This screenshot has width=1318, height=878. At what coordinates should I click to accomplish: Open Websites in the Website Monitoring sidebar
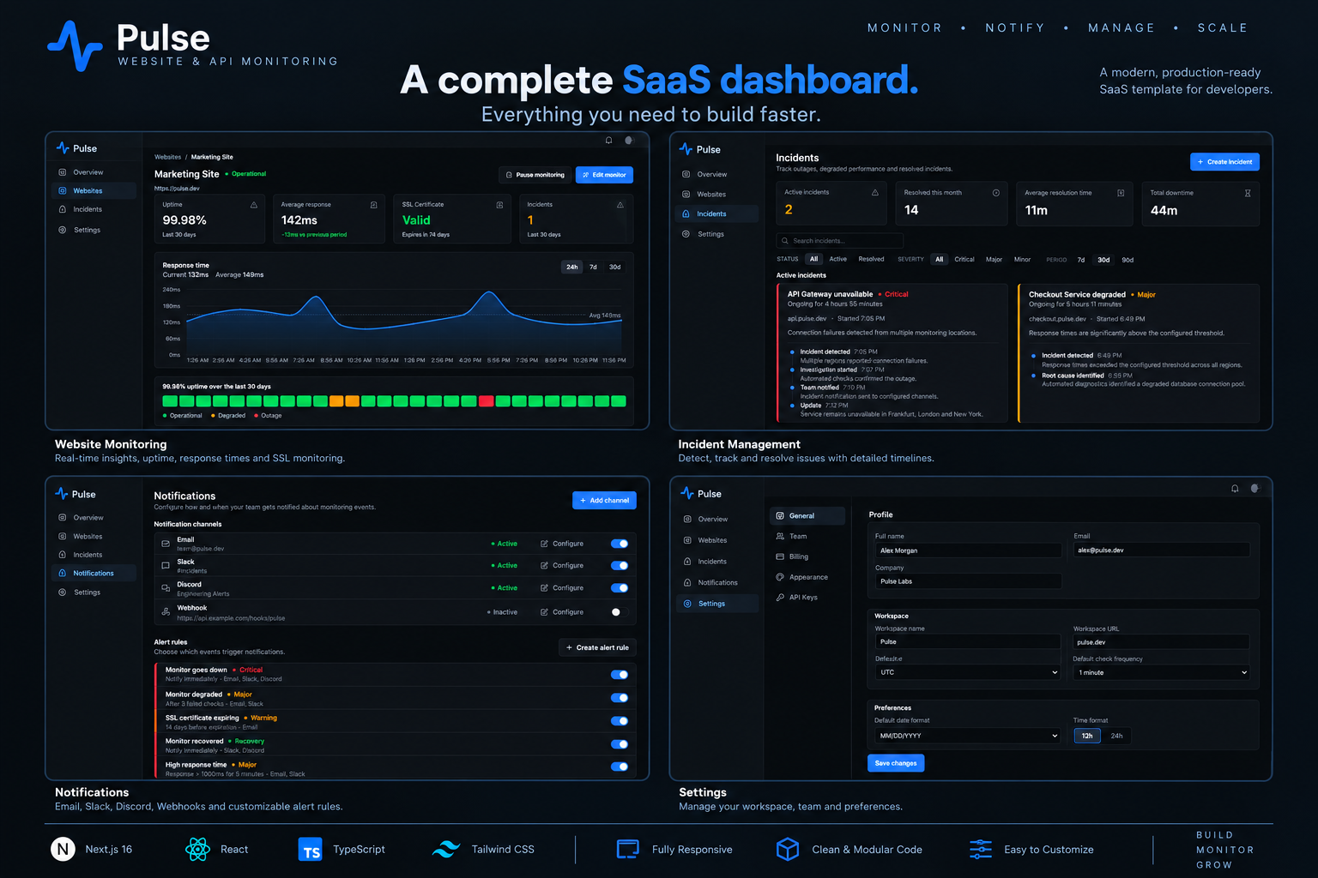[93, 191]
